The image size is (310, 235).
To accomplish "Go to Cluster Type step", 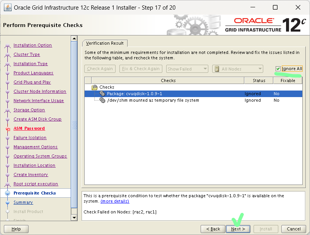I will 27,54.
